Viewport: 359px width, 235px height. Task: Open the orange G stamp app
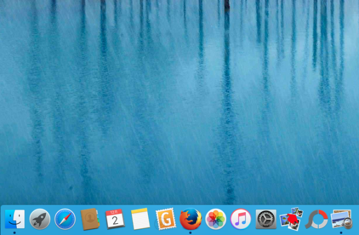pyautogui.click(x=165, y=219)
